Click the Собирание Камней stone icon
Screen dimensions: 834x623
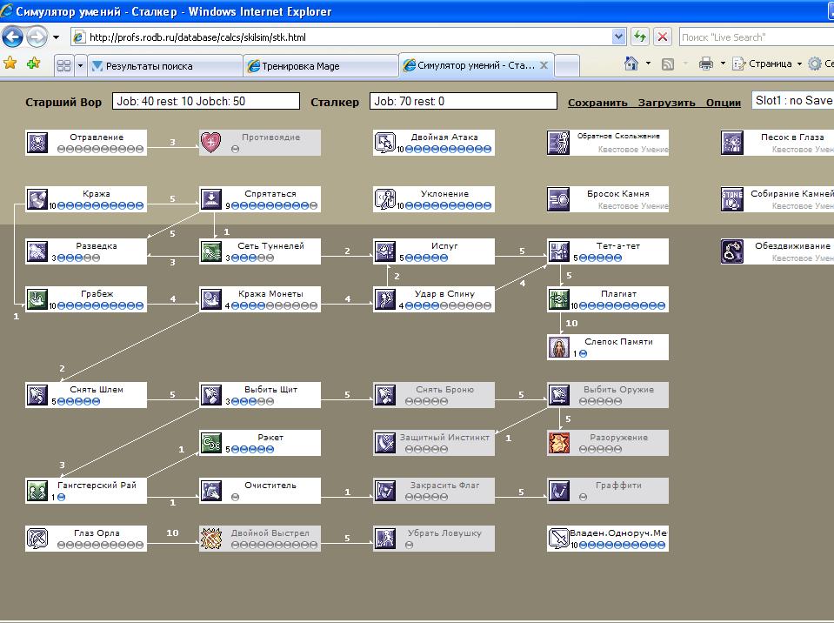732,199
